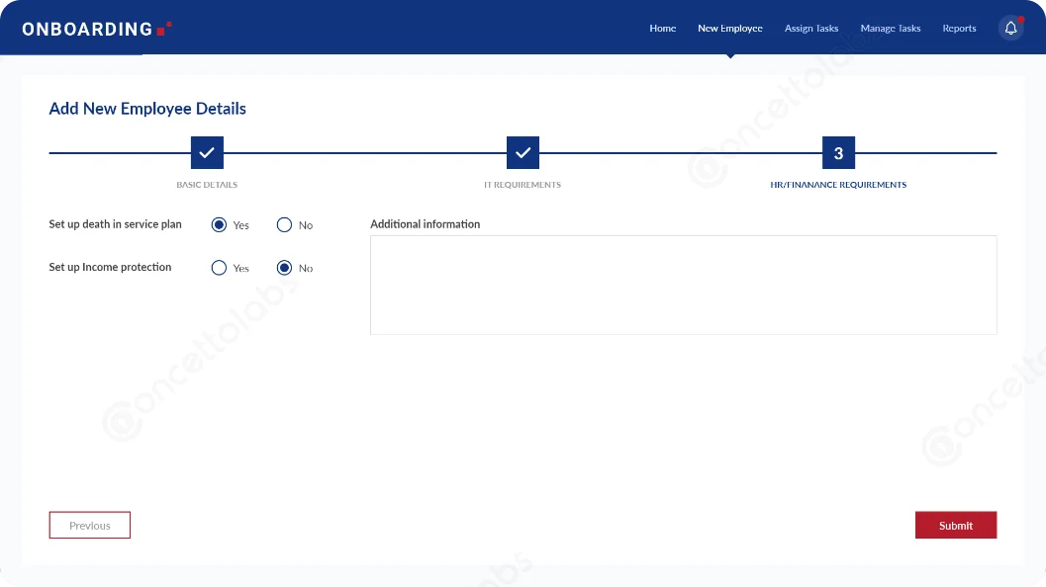Switch to the Reports page
1046x587 pixels.
pyautogui.click(x=959, y=29)
